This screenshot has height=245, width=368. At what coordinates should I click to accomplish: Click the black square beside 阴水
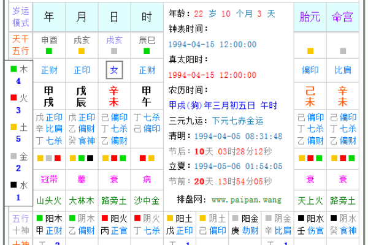(334, 218)
